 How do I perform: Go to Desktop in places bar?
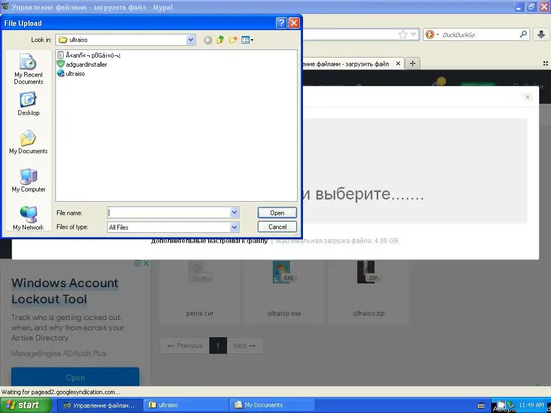point(29,104)
